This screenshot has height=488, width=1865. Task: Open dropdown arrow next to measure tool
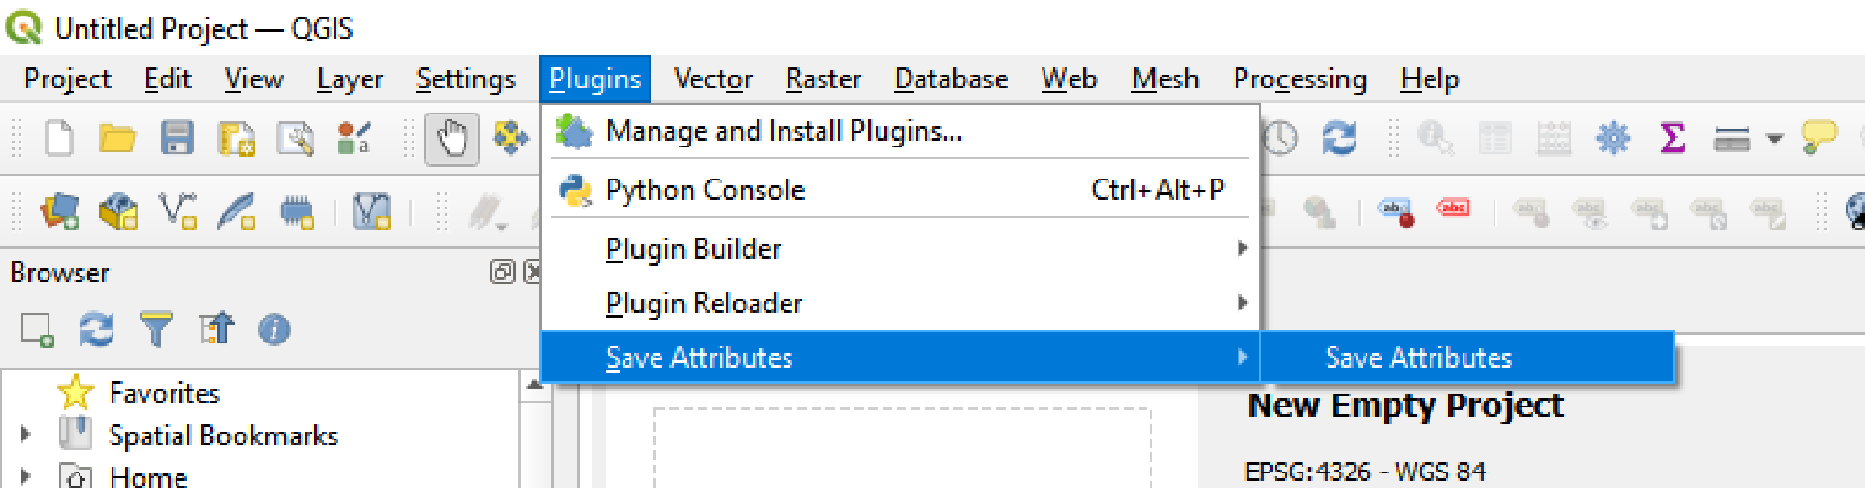pyautogui.click(x=1774, y=139)
